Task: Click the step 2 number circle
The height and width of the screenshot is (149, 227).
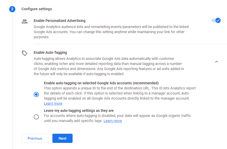Action: (12, 9)
